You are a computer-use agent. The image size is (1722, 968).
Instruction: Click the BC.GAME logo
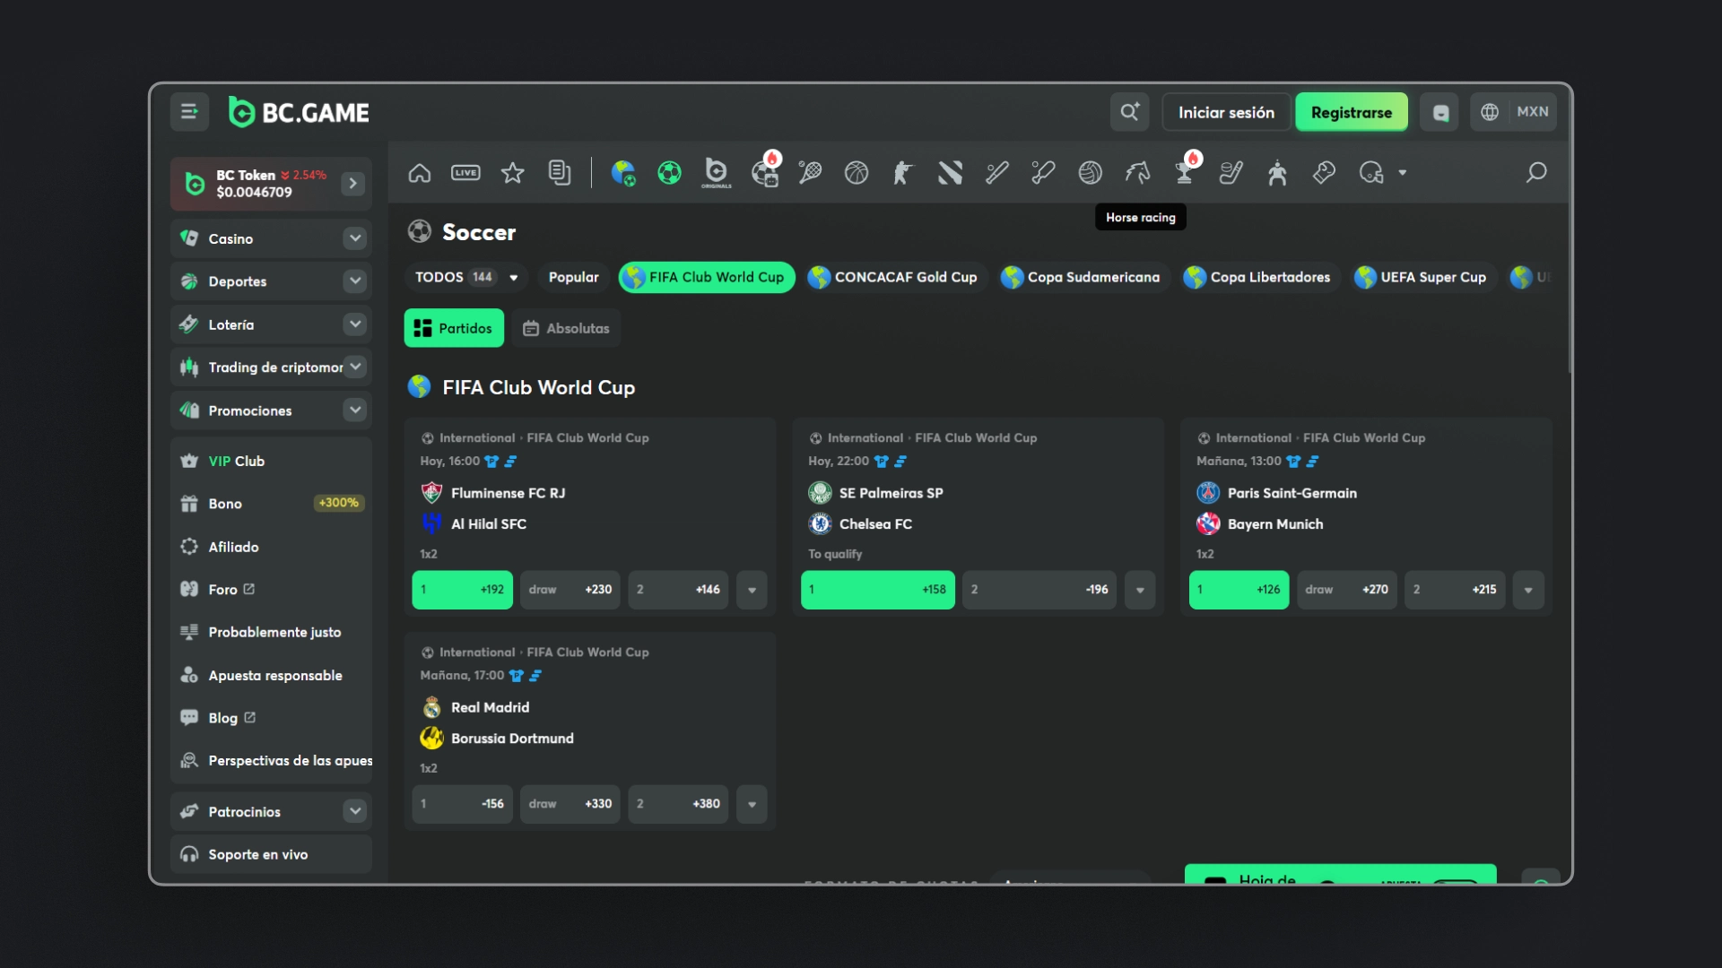pos(299,112)
